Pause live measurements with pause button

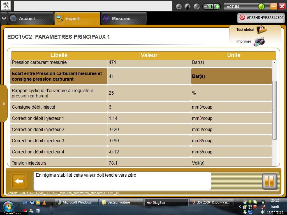pyautogui.click(x=269, y=181)
